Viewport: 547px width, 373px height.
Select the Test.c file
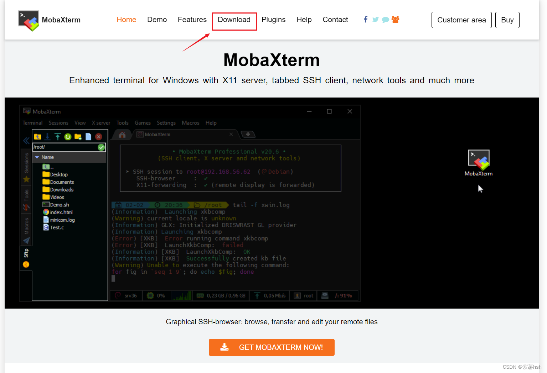pyautogui.click(x=53, y=227)
